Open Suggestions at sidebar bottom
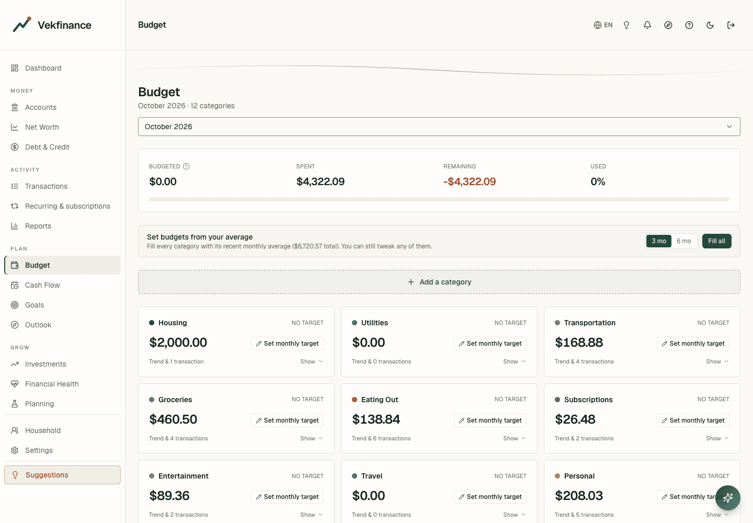The image size is (753, 523). coord(63,475)
